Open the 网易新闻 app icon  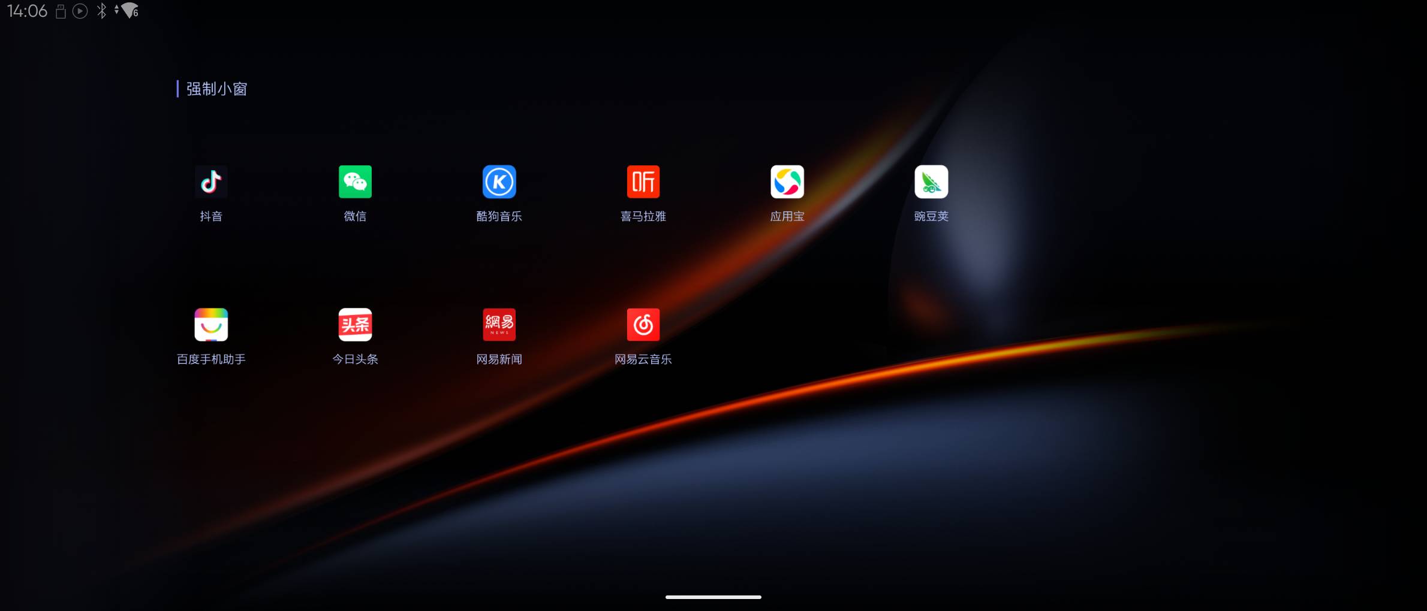(x=499, y=325)
